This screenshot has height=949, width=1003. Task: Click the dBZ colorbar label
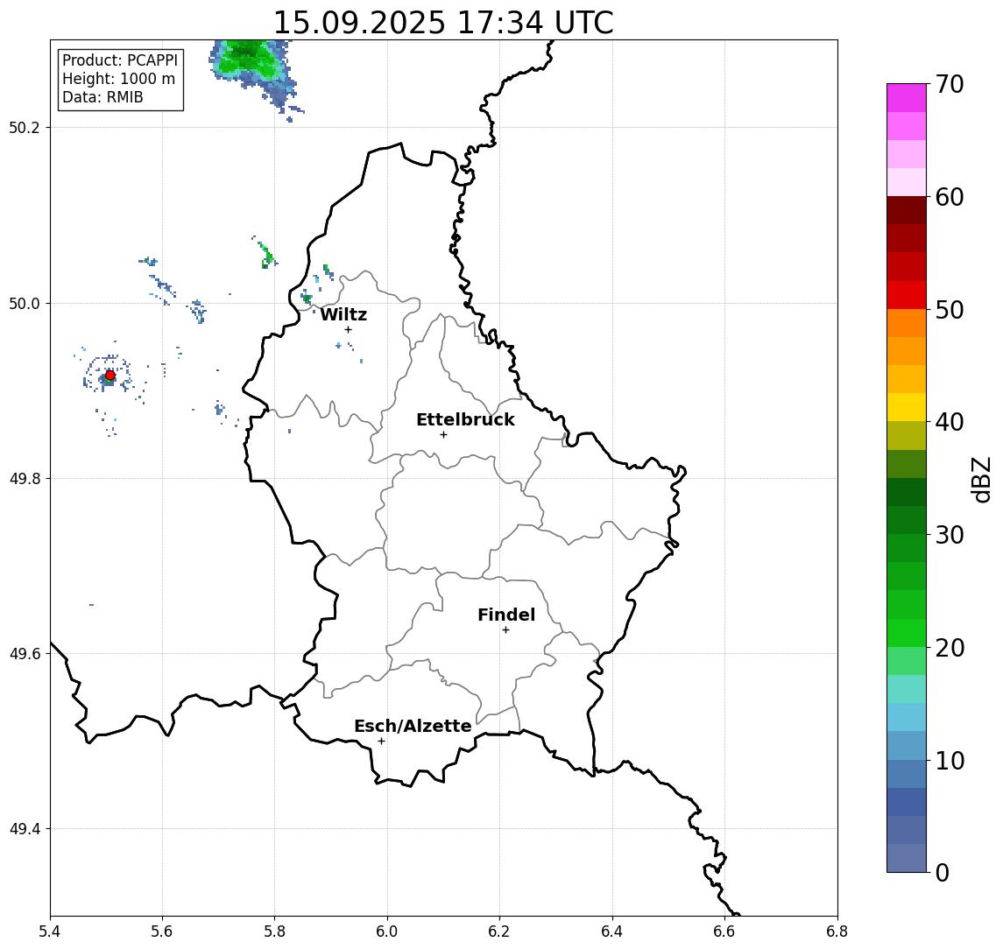981,480
